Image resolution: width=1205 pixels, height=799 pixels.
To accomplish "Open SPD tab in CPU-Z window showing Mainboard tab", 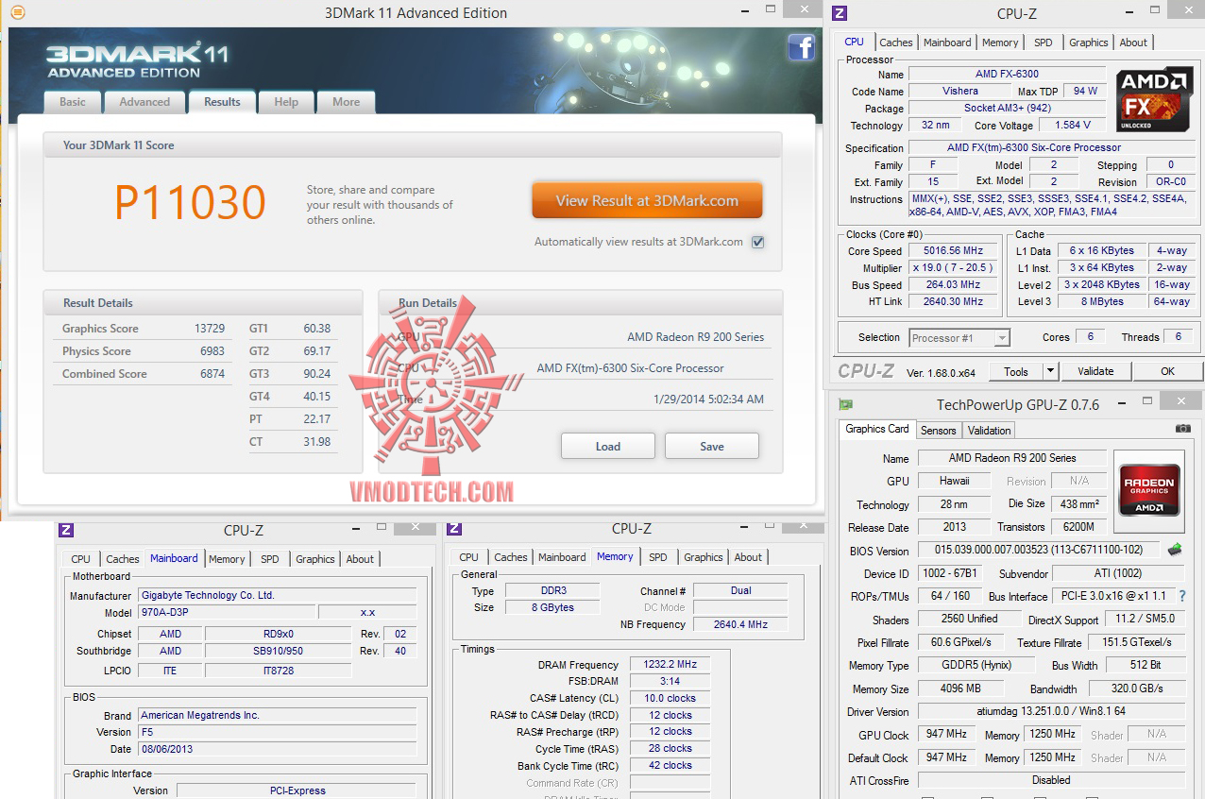I will coord(270,559).
